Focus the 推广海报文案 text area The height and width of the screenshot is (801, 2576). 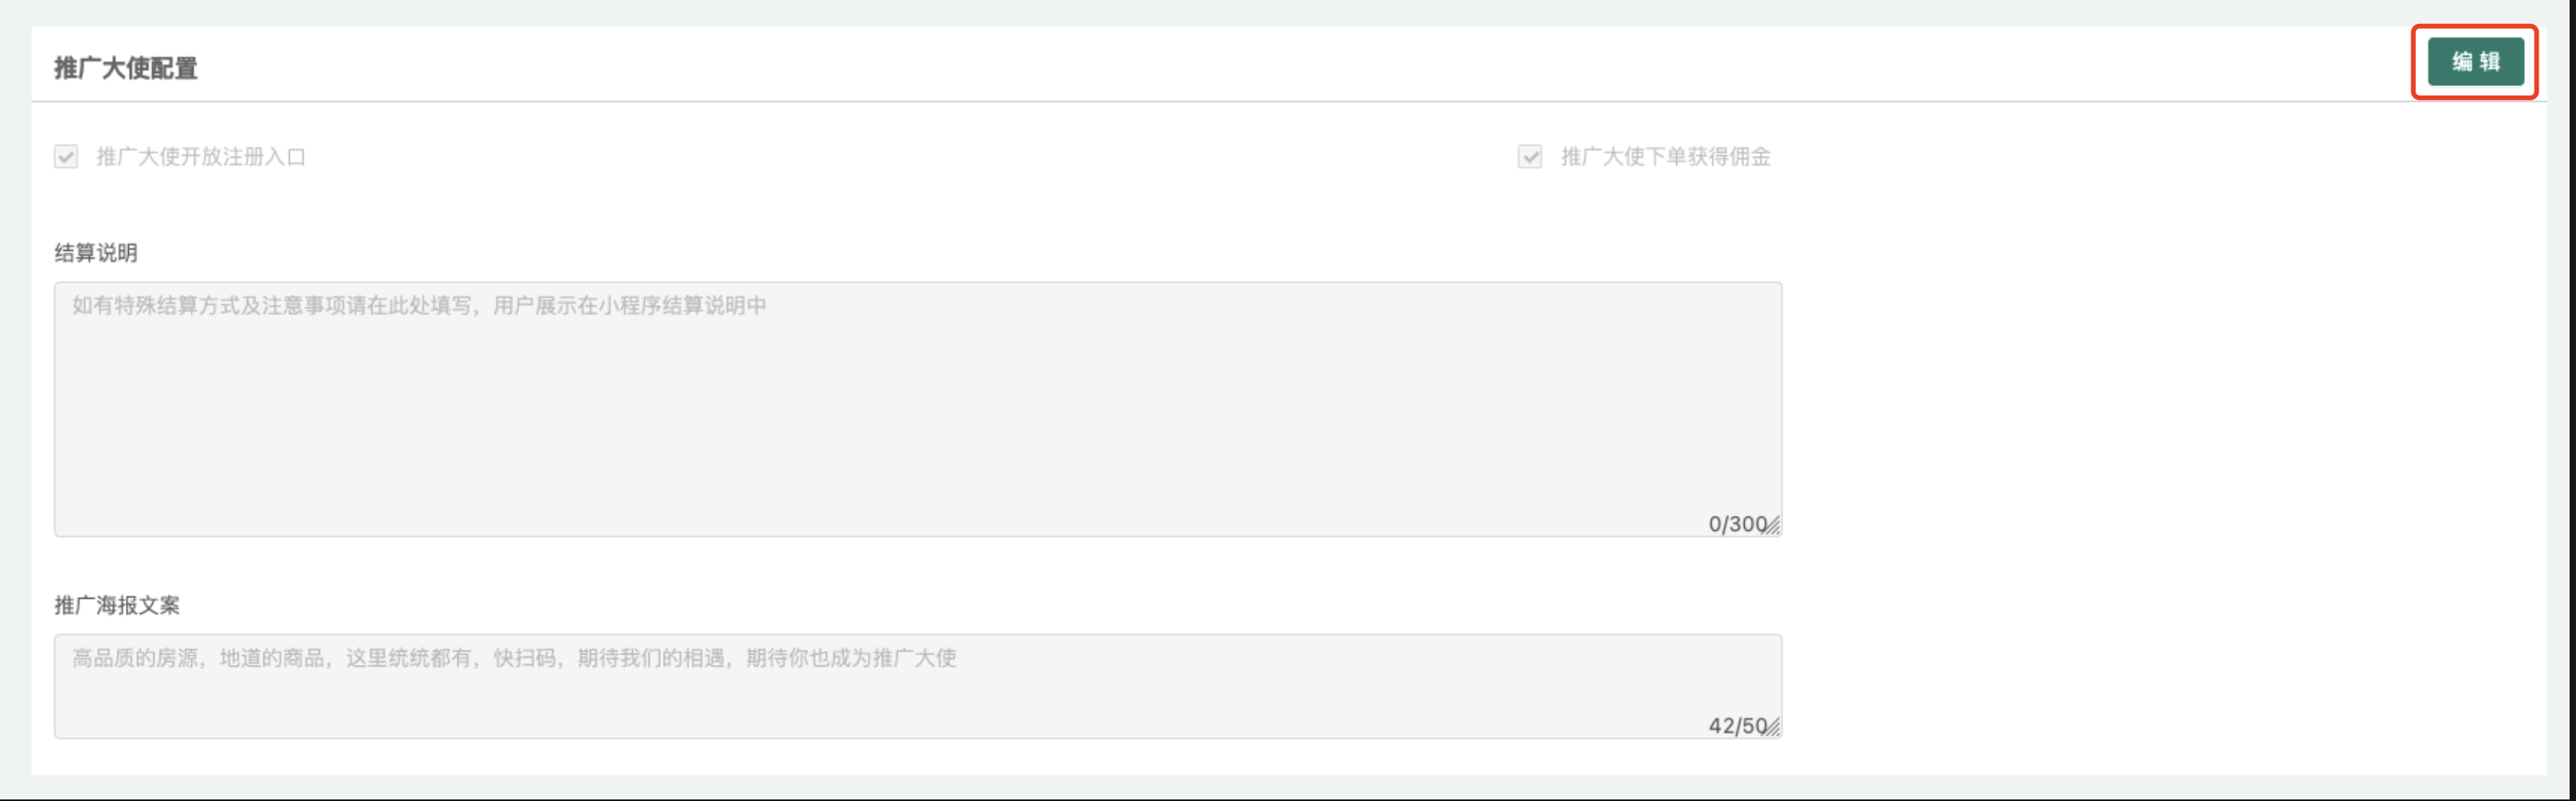click(917, 686)
